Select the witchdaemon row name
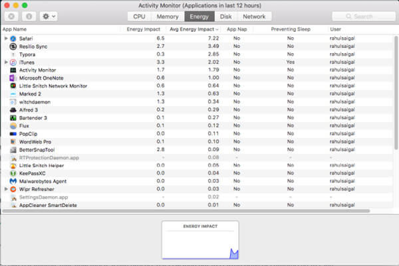The image size is (399, 266). (35, 102)
